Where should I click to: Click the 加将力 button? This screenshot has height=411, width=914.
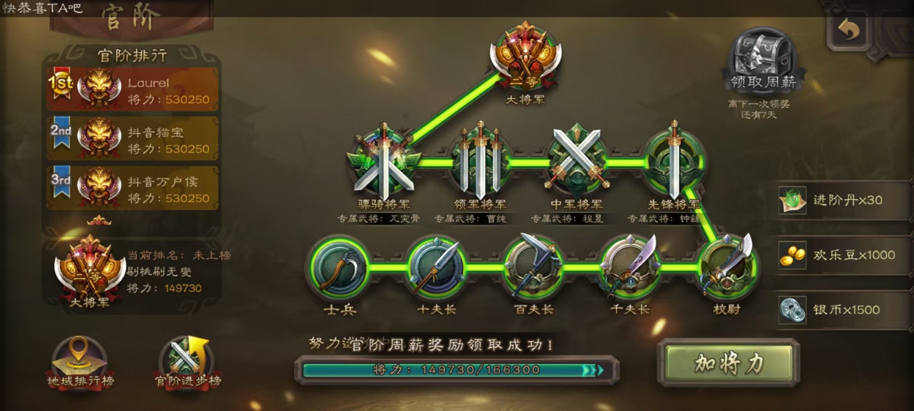pyautogui.click(x=728, y=362)
